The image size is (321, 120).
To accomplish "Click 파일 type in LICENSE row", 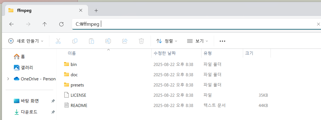I will point(208,95).
